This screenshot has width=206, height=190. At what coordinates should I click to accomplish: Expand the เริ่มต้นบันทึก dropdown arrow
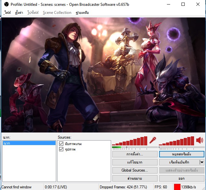click(x=202, y=162)
